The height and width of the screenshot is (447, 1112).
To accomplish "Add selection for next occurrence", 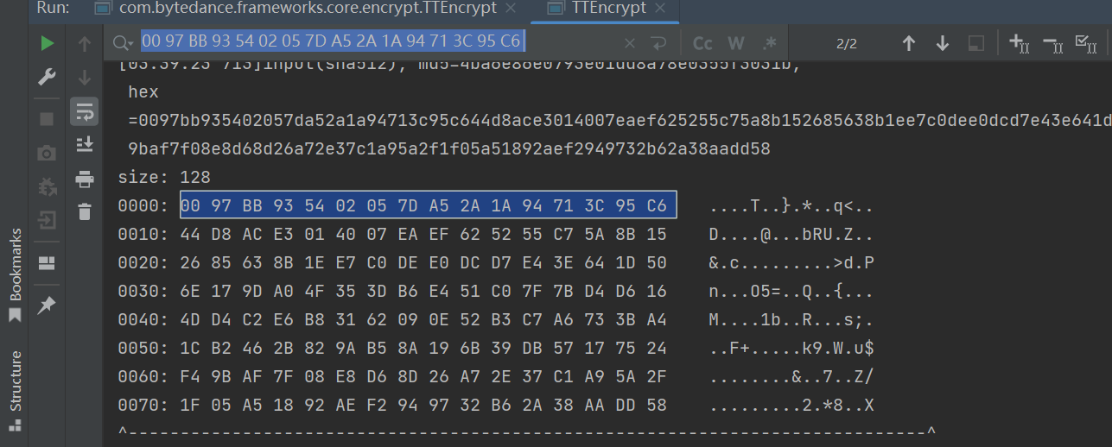I will point(1019,43).
